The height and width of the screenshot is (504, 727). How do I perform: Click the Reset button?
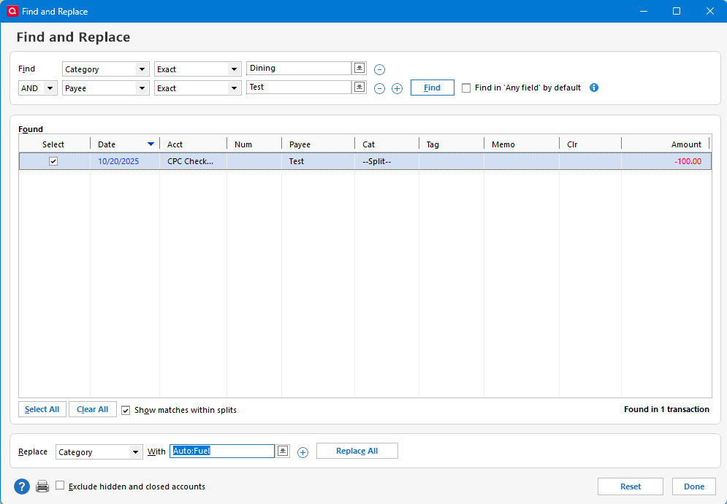tap(631, 486)
